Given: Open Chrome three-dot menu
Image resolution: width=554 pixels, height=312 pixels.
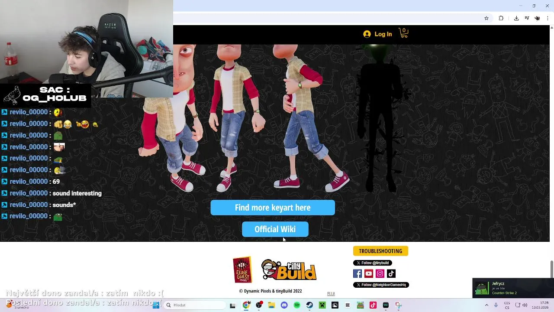Looking at the screenshot, I should click(548, 18).
